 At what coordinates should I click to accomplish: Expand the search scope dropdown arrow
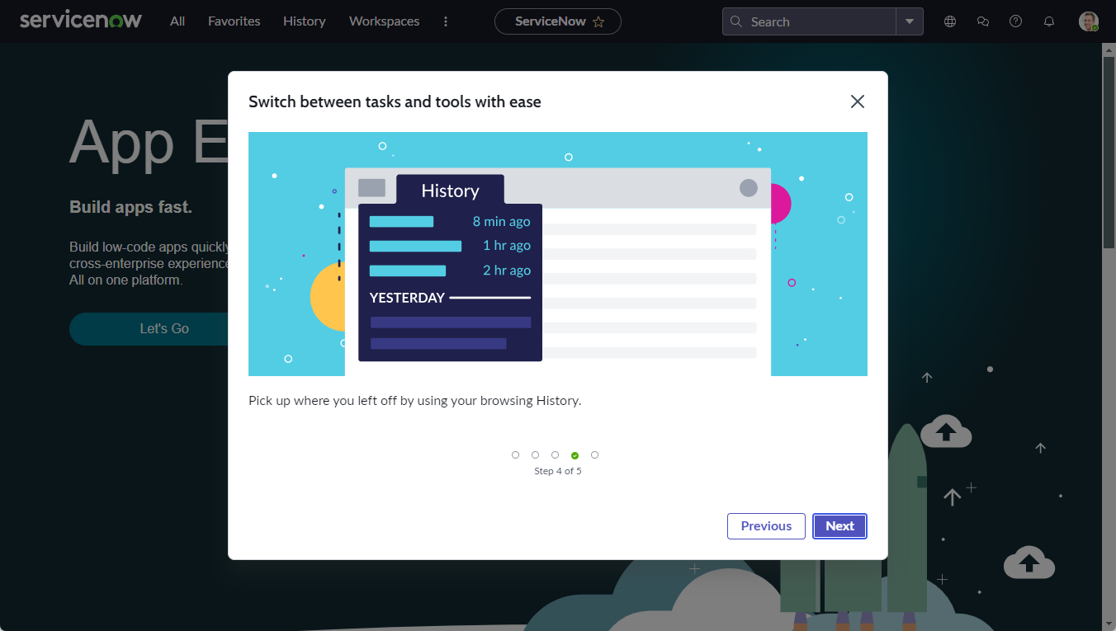[910, 21]
